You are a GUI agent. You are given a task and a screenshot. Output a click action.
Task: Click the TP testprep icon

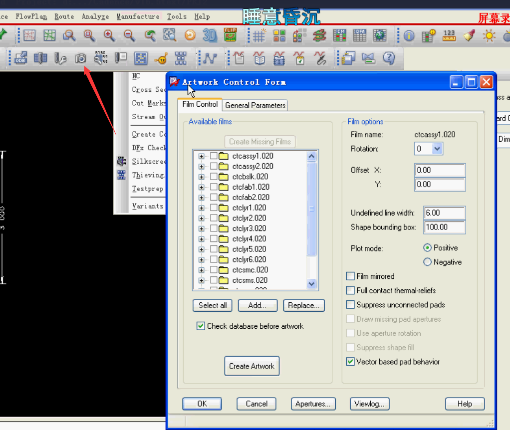(x=161, y=59)
